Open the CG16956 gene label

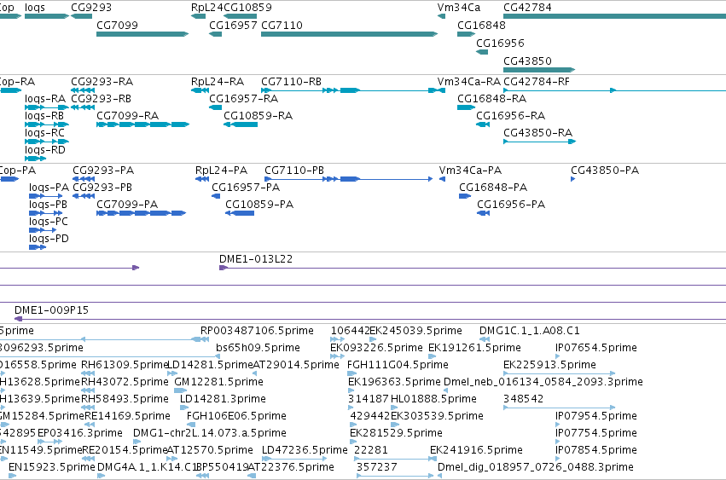click(x=500, y=43)
